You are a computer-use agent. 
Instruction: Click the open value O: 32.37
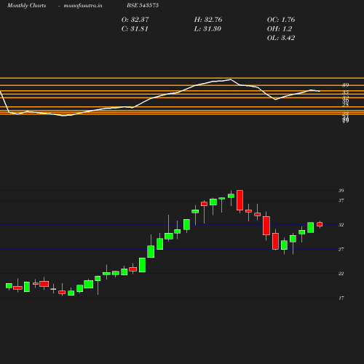point(135,20)
